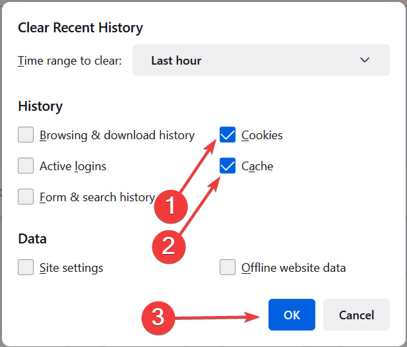
Task: Click the chevron arrow in time range selector
Action: (x=365, y=60)
